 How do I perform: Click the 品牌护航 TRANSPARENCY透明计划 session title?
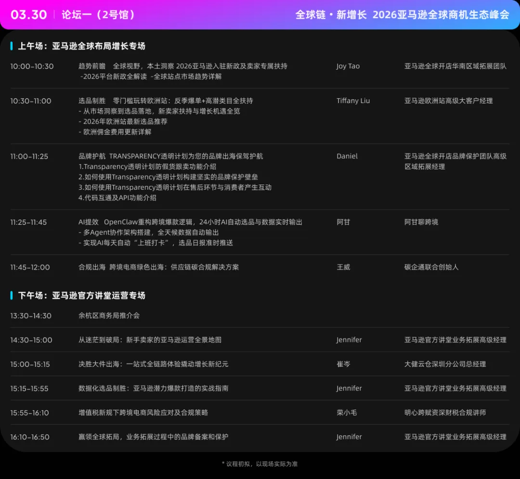[171, 156]
